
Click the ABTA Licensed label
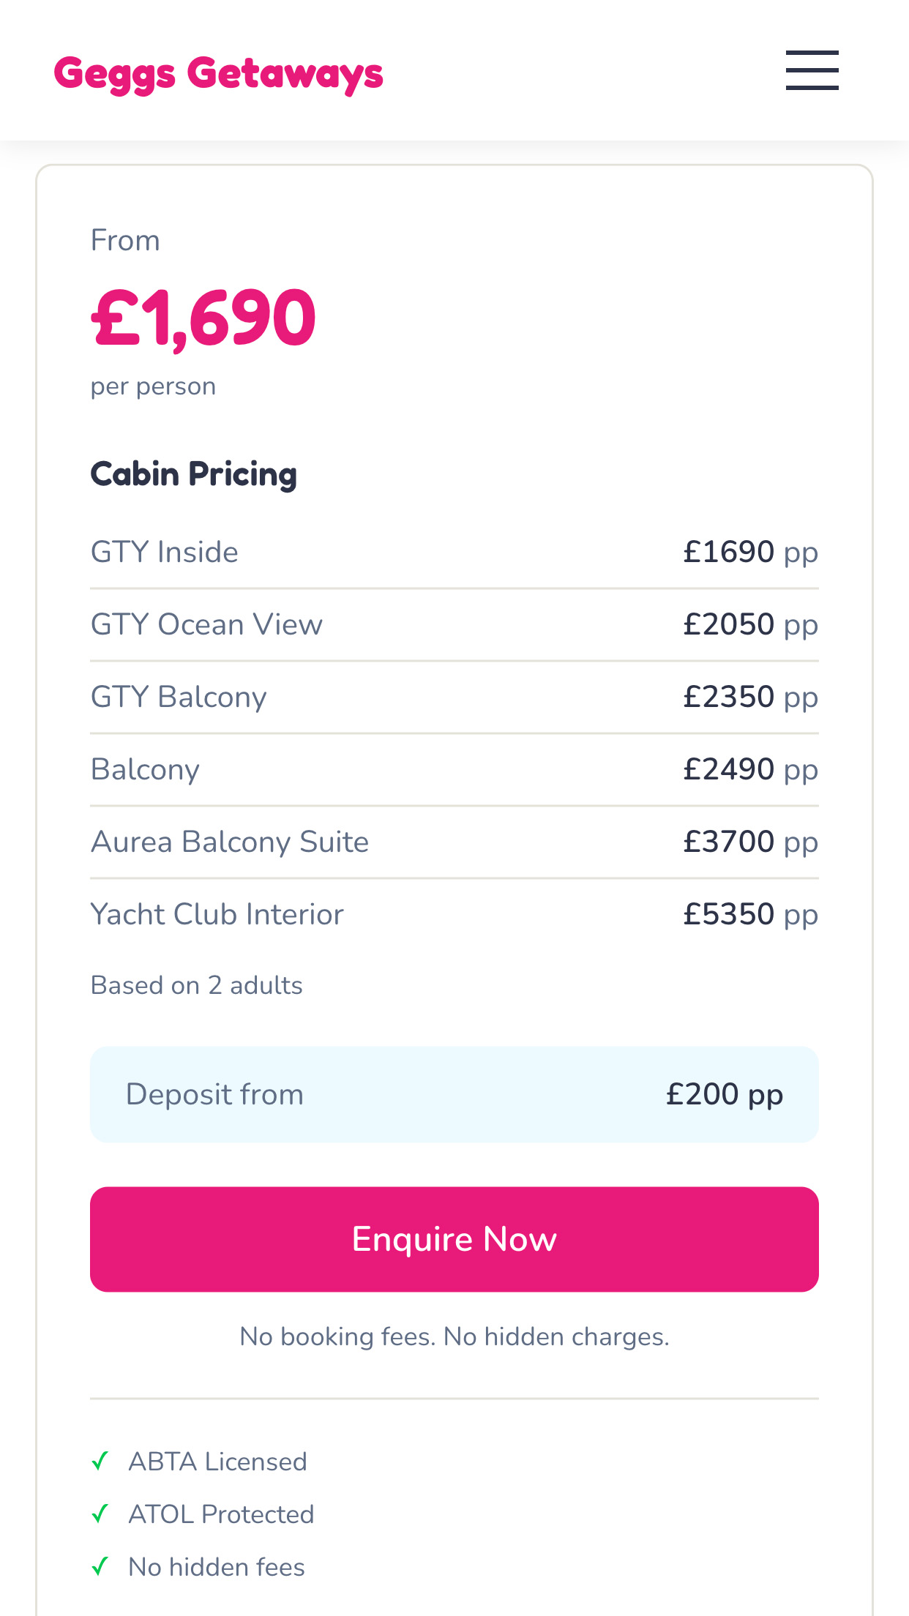coord(217,1462)
